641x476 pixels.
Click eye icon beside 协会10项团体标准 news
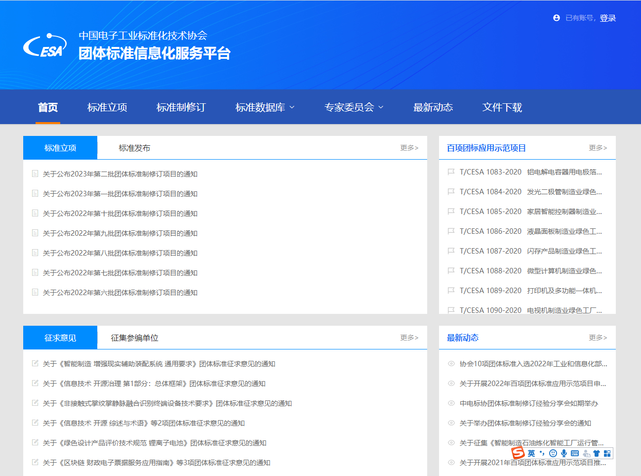click(451, 364)
